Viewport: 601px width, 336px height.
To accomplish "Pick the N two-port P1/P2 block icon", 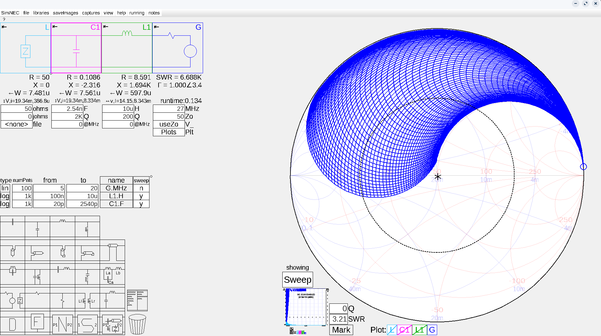I will tap(62, 324).
